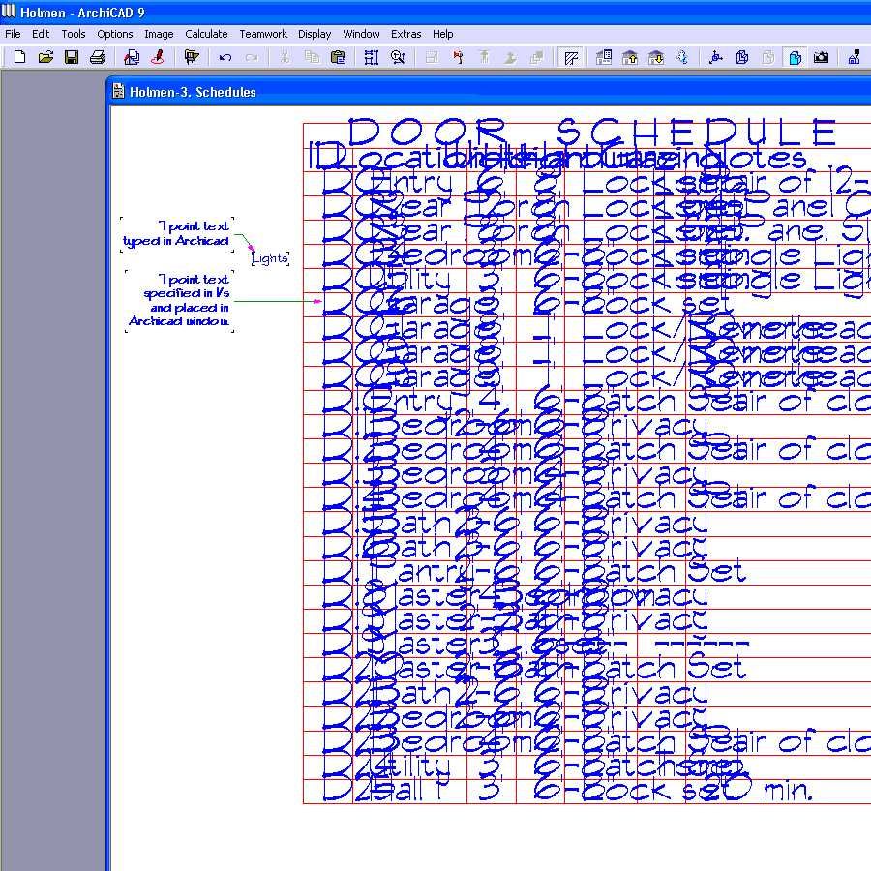Screen dimensions: 871x871
Task: Open the Calculate menu
Action: [x=207, y=34]
